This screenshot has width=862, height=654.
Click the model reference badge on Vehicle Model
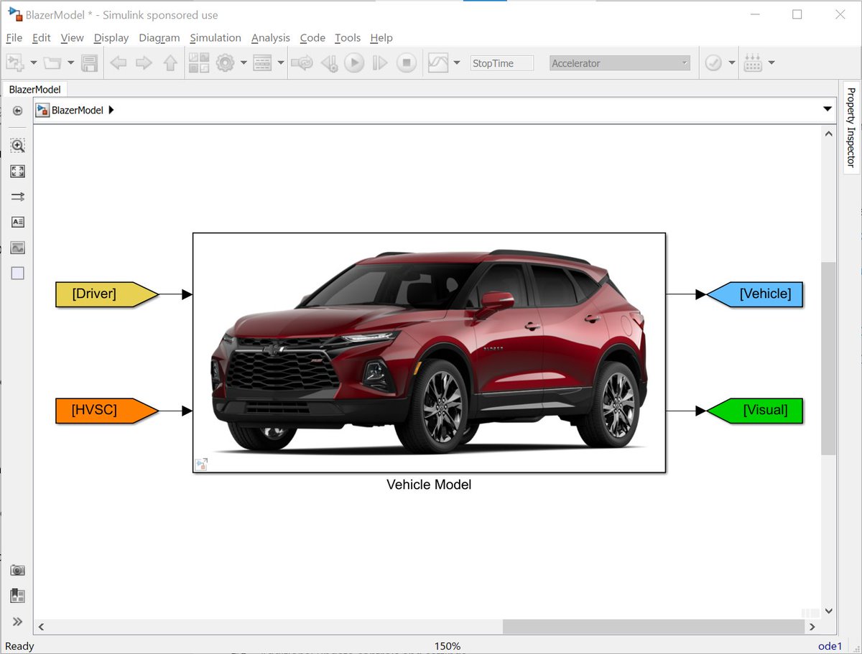pyautogui.click(x=201, y=464)
